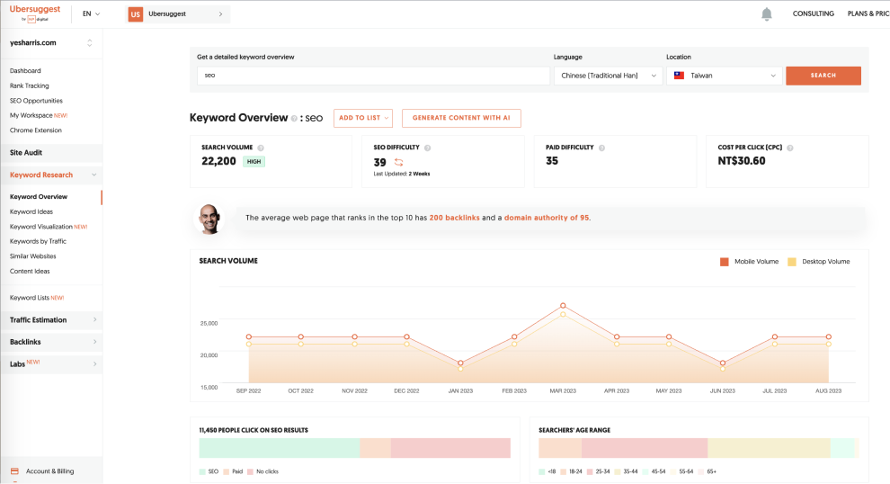The width and height of the screenshot is (890, 484).
Task: Click the help icon beside Keyword Overview
Action: click(x=294, y=119)
